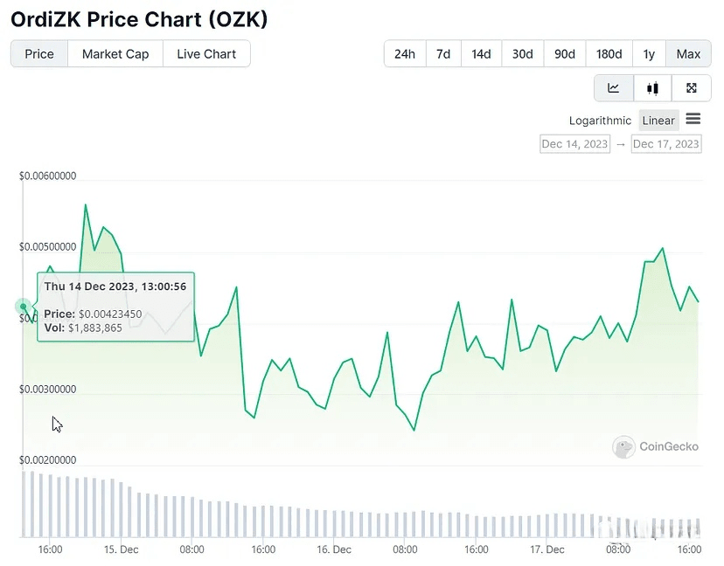
Task: Open the Live Chart tab
Action: pyautogui.click(x=206, y=54)
